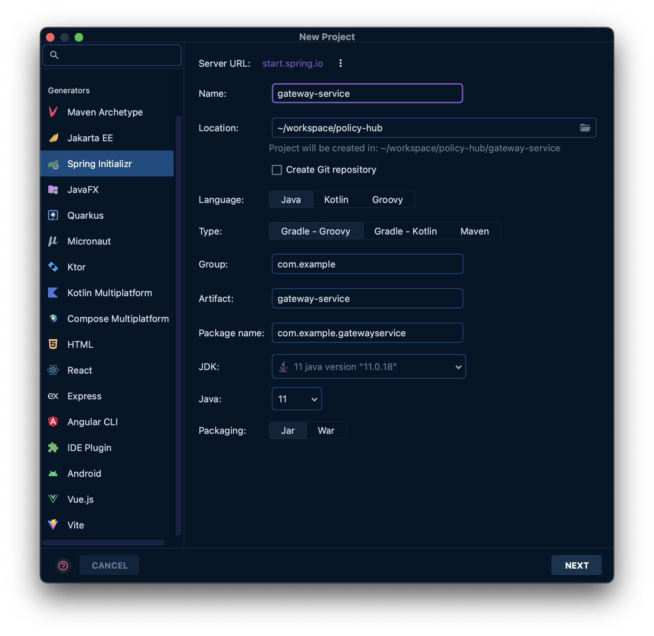Select the Android generator label
This screenshot has height=636, width=654.
click(x=84, y=474)
